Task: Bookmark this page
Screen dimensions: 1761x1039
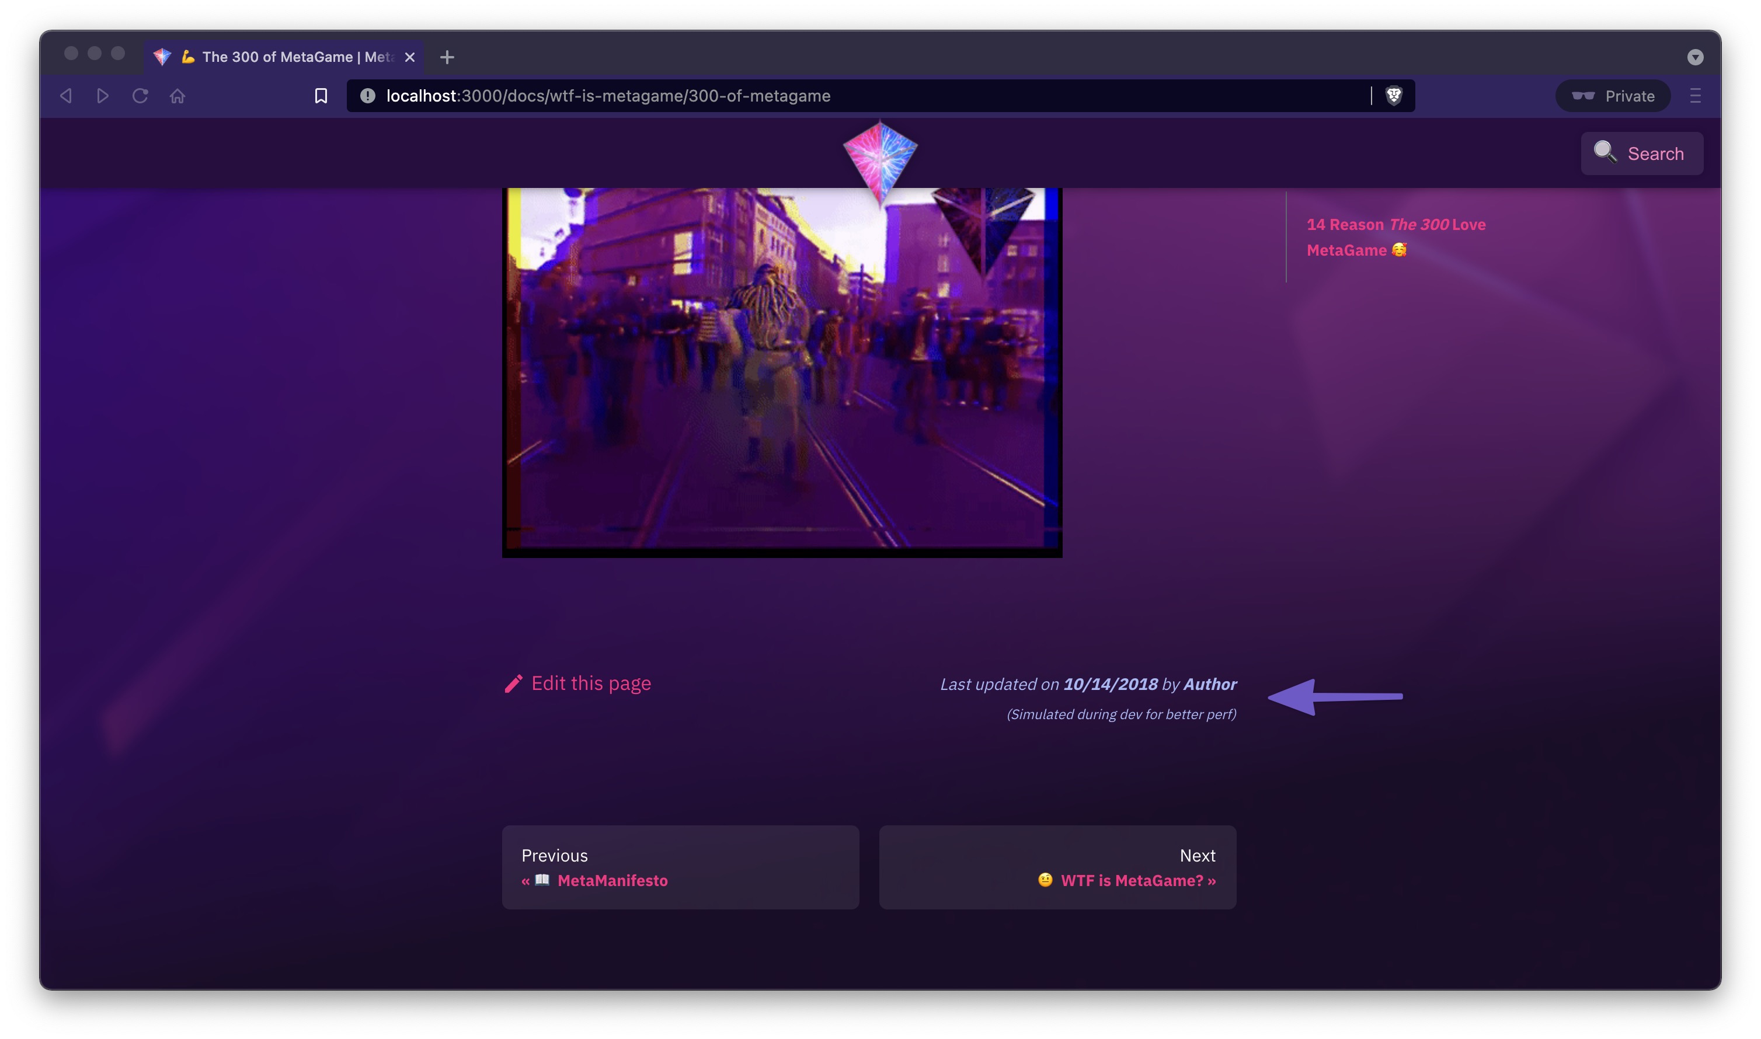Action: point(321,96)
